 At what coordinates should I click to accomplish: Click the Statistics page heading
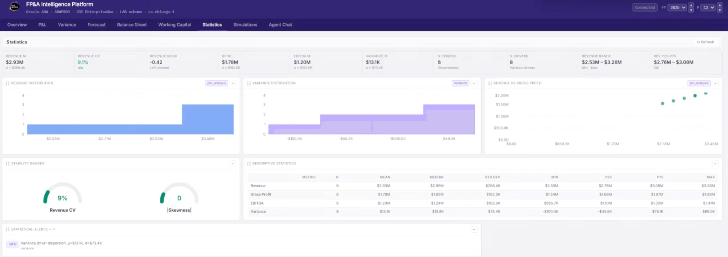tap(17, 42)
